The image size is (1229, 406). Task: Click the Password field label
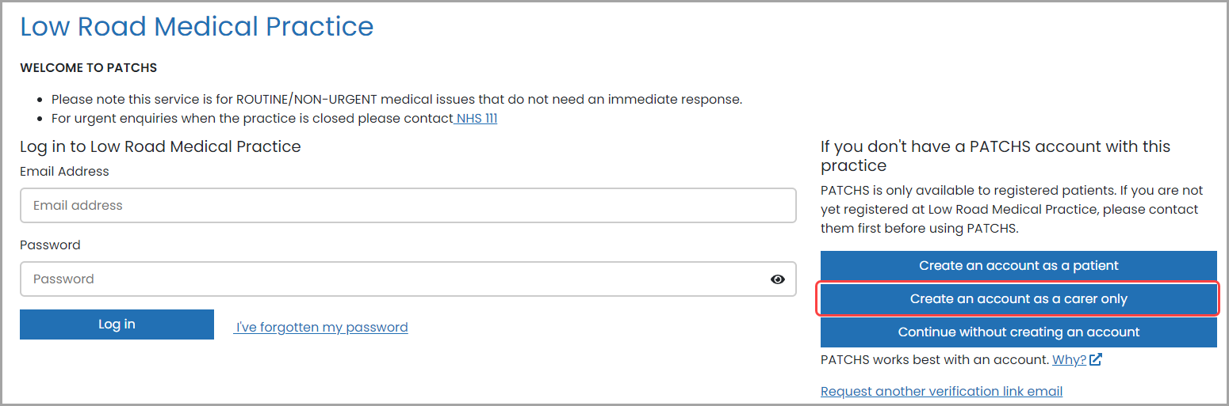[50, 245]
